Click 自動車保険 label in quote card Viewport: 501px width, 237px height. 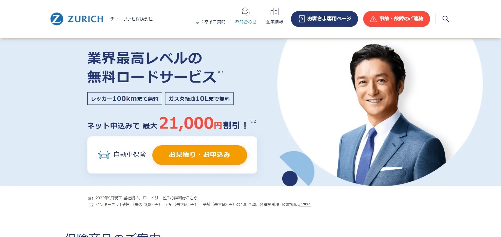pyautogui.click(x=130, y=155)
